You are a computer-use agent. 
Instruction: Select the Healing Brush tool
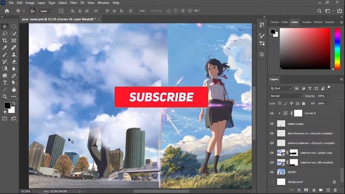13,47
